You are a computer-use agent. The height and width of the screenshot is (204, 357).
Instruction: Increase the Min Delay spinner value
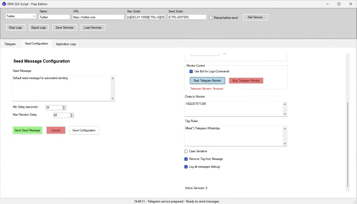pyautogui.click(x=64, y=106)
